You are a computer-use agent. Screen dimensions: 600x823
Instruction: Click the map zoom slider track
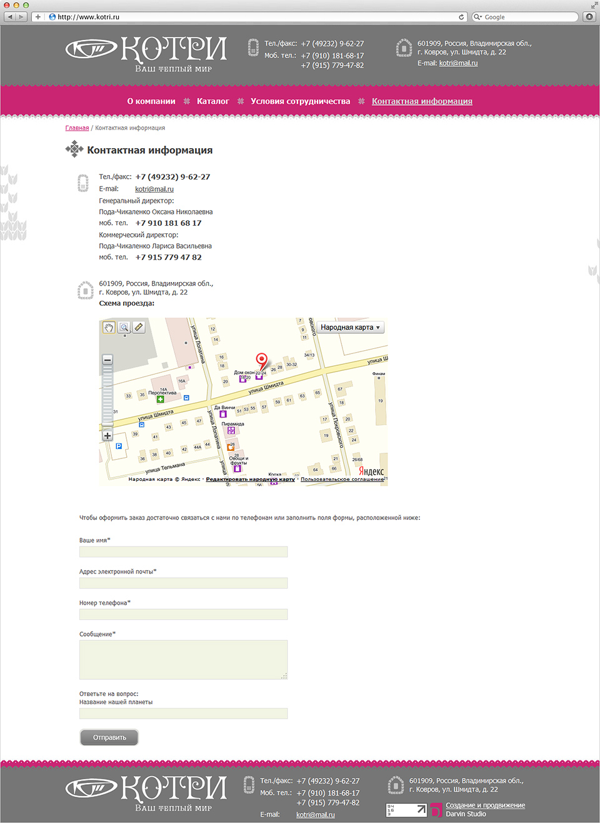coord(107,394)
